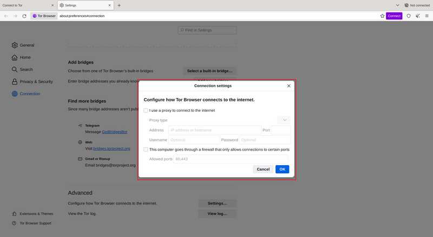The height and width of the screenshot is (237, 433).
Task: Close the Connection settings dialog
Action: 288,86
